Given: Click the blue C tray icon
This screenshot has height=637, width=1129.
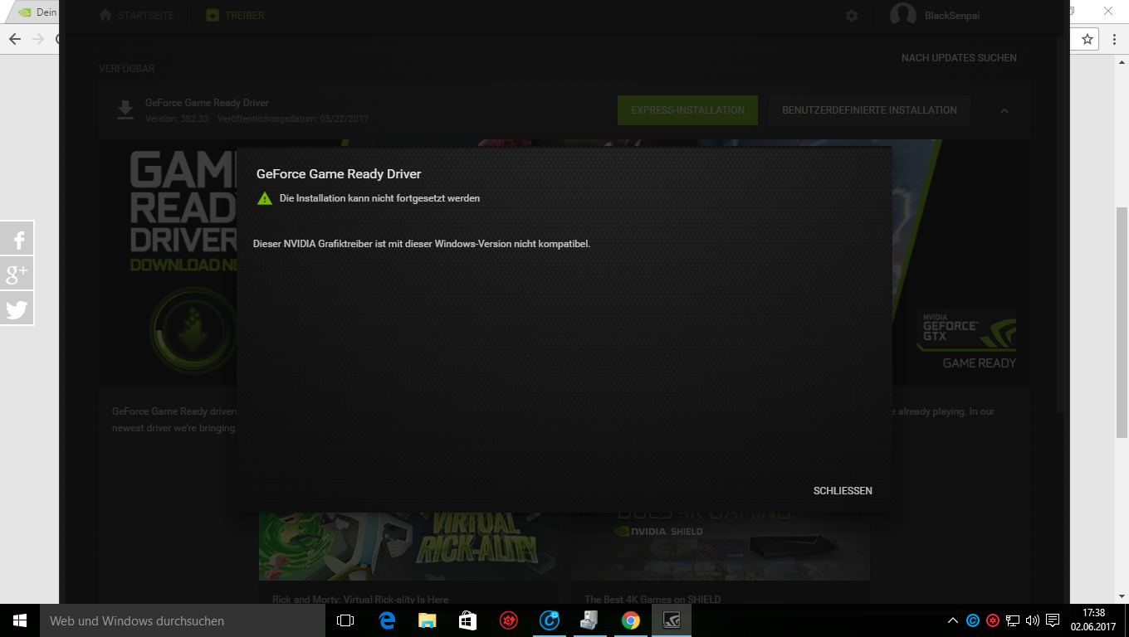Looking at the screenshot, I should click(x=973, y=620).
